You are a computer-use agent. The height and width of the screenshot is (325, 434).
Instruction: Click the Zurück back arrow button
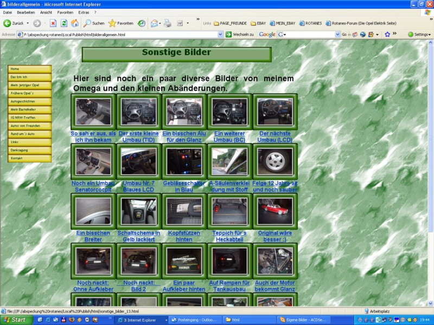(x=14, y=23)
